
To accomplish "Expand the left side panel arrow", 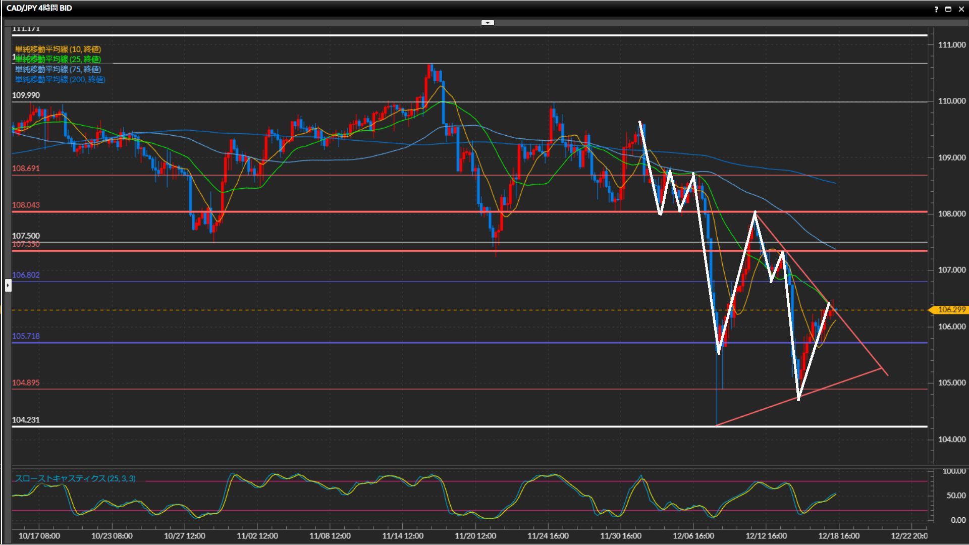I will tap(8, 286).
